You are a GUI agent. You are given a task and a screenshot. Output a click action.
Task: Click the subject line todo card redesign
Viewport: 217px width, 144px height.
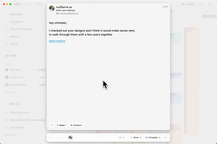click(65, 10)
